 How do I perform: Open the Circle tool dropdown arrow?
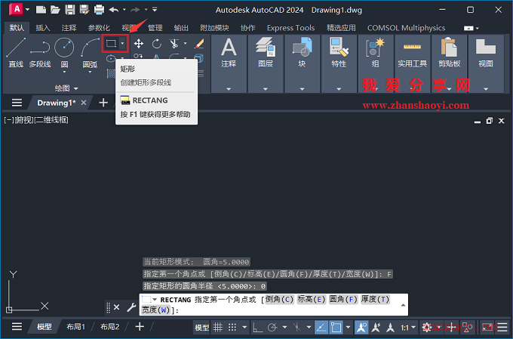(64, 72)
